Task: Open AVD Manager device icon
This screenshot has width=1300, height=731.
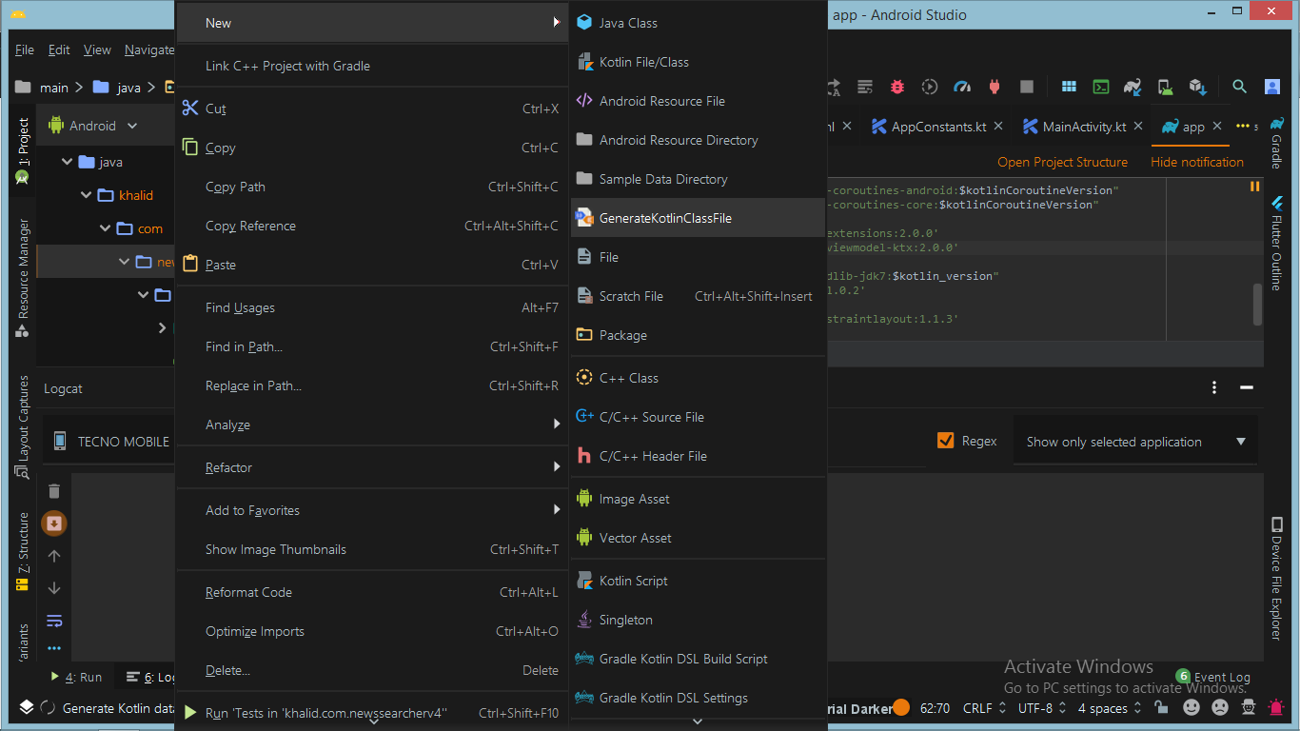Action: pos(1165,87)
